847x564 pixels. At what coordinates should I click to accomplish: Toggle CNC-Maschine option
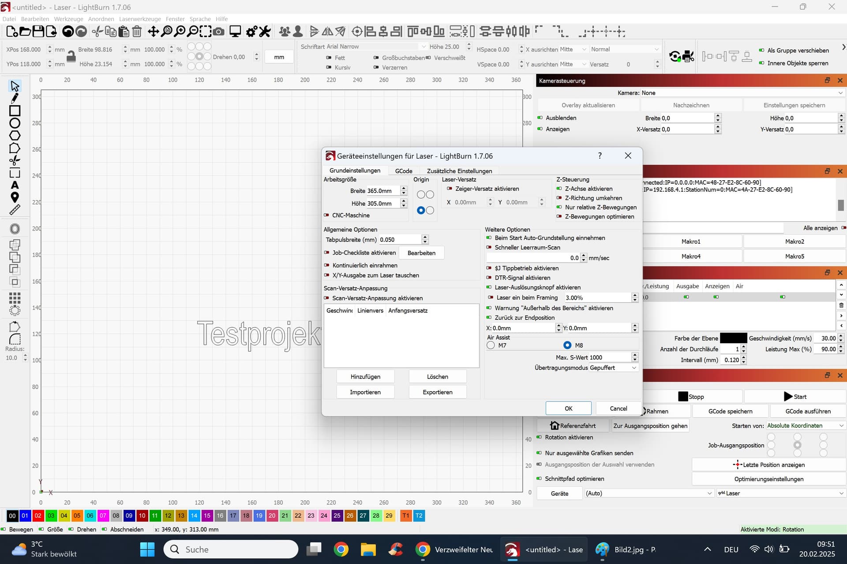[347, 215]
